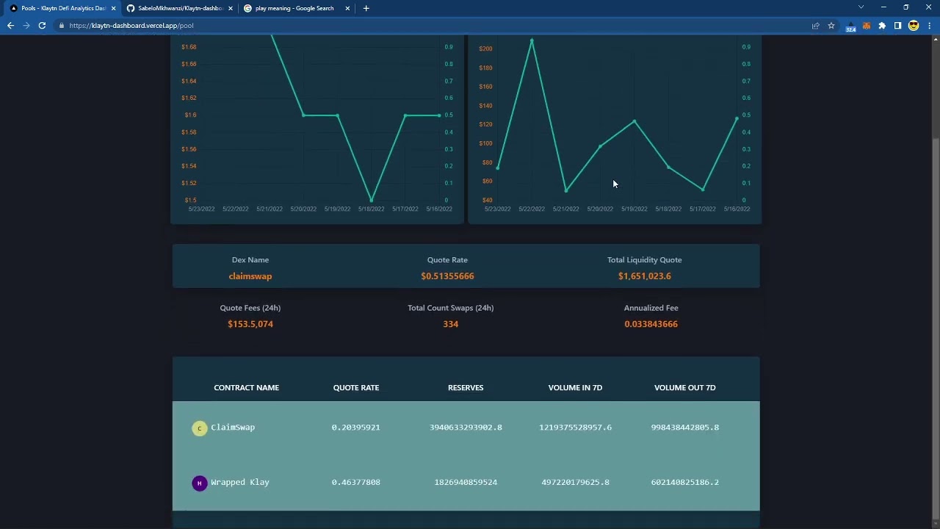The height and width of the screenshot is (529, 940).
Task: Click the Total Liquidity Quote label
Action: (x=645, y=259)
